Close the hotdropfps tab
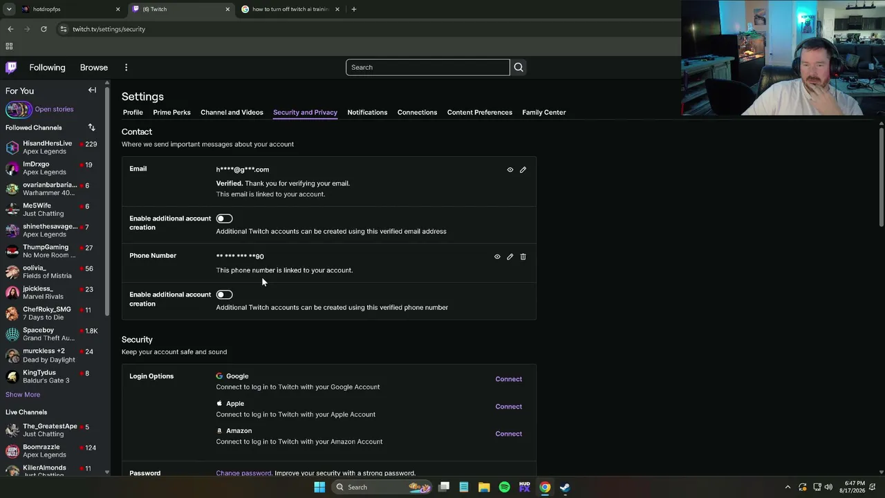 click(x=118, y=9)
